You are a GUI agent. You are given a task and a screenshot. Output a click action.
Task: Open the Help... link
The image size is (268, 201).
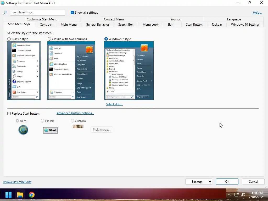(x=257, y=13)
